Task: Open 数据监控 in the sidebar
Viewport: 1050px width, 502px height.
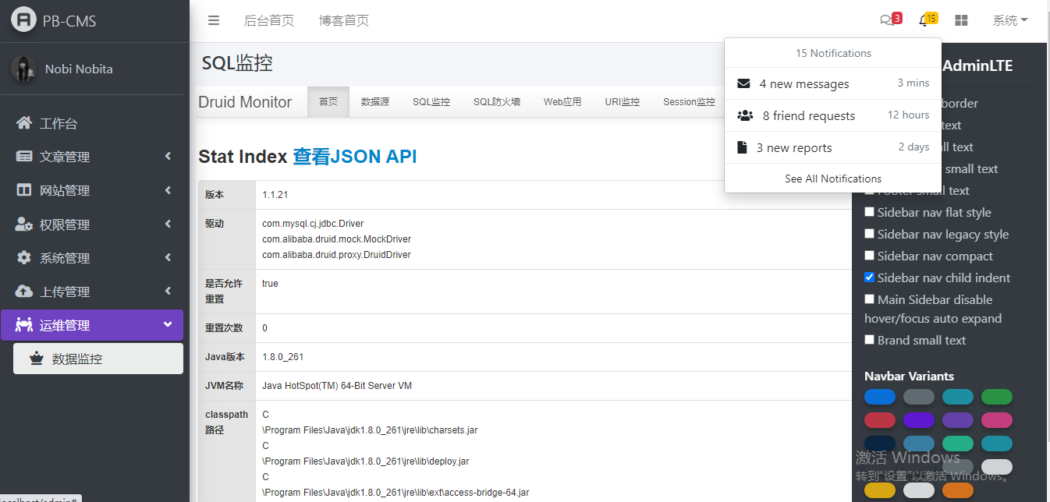Action: pos(98,359)
